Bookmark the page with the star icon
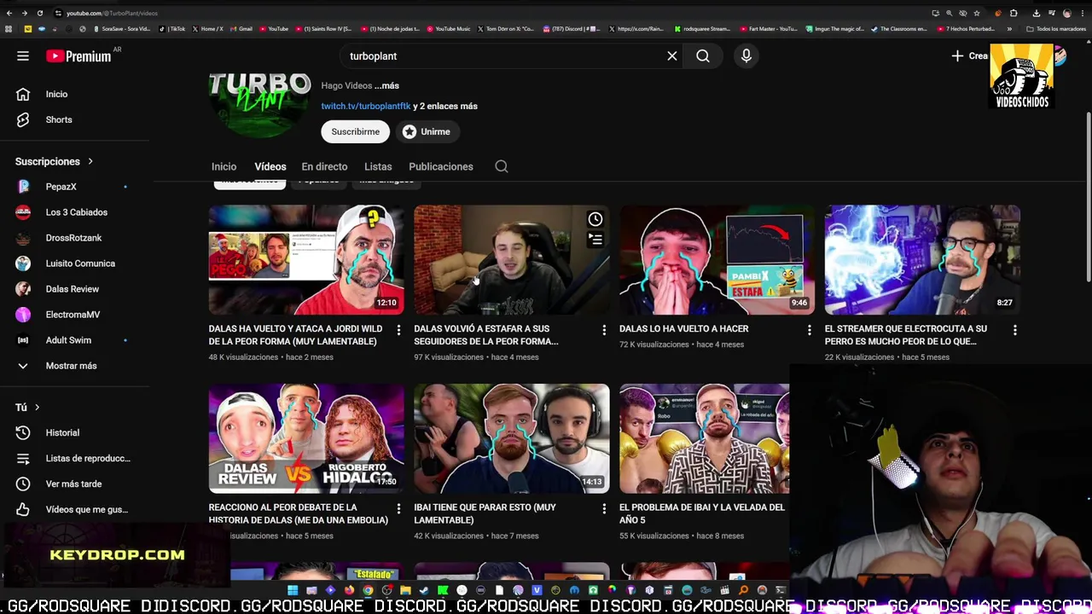Image resolution: width=1092 pixels, height=614 pixels. click(977, 14)
